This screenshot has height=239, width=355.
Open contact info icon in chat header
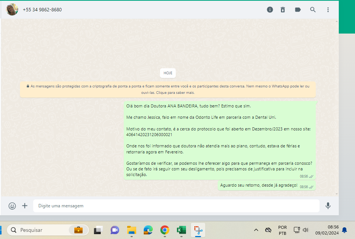[270, 9]
